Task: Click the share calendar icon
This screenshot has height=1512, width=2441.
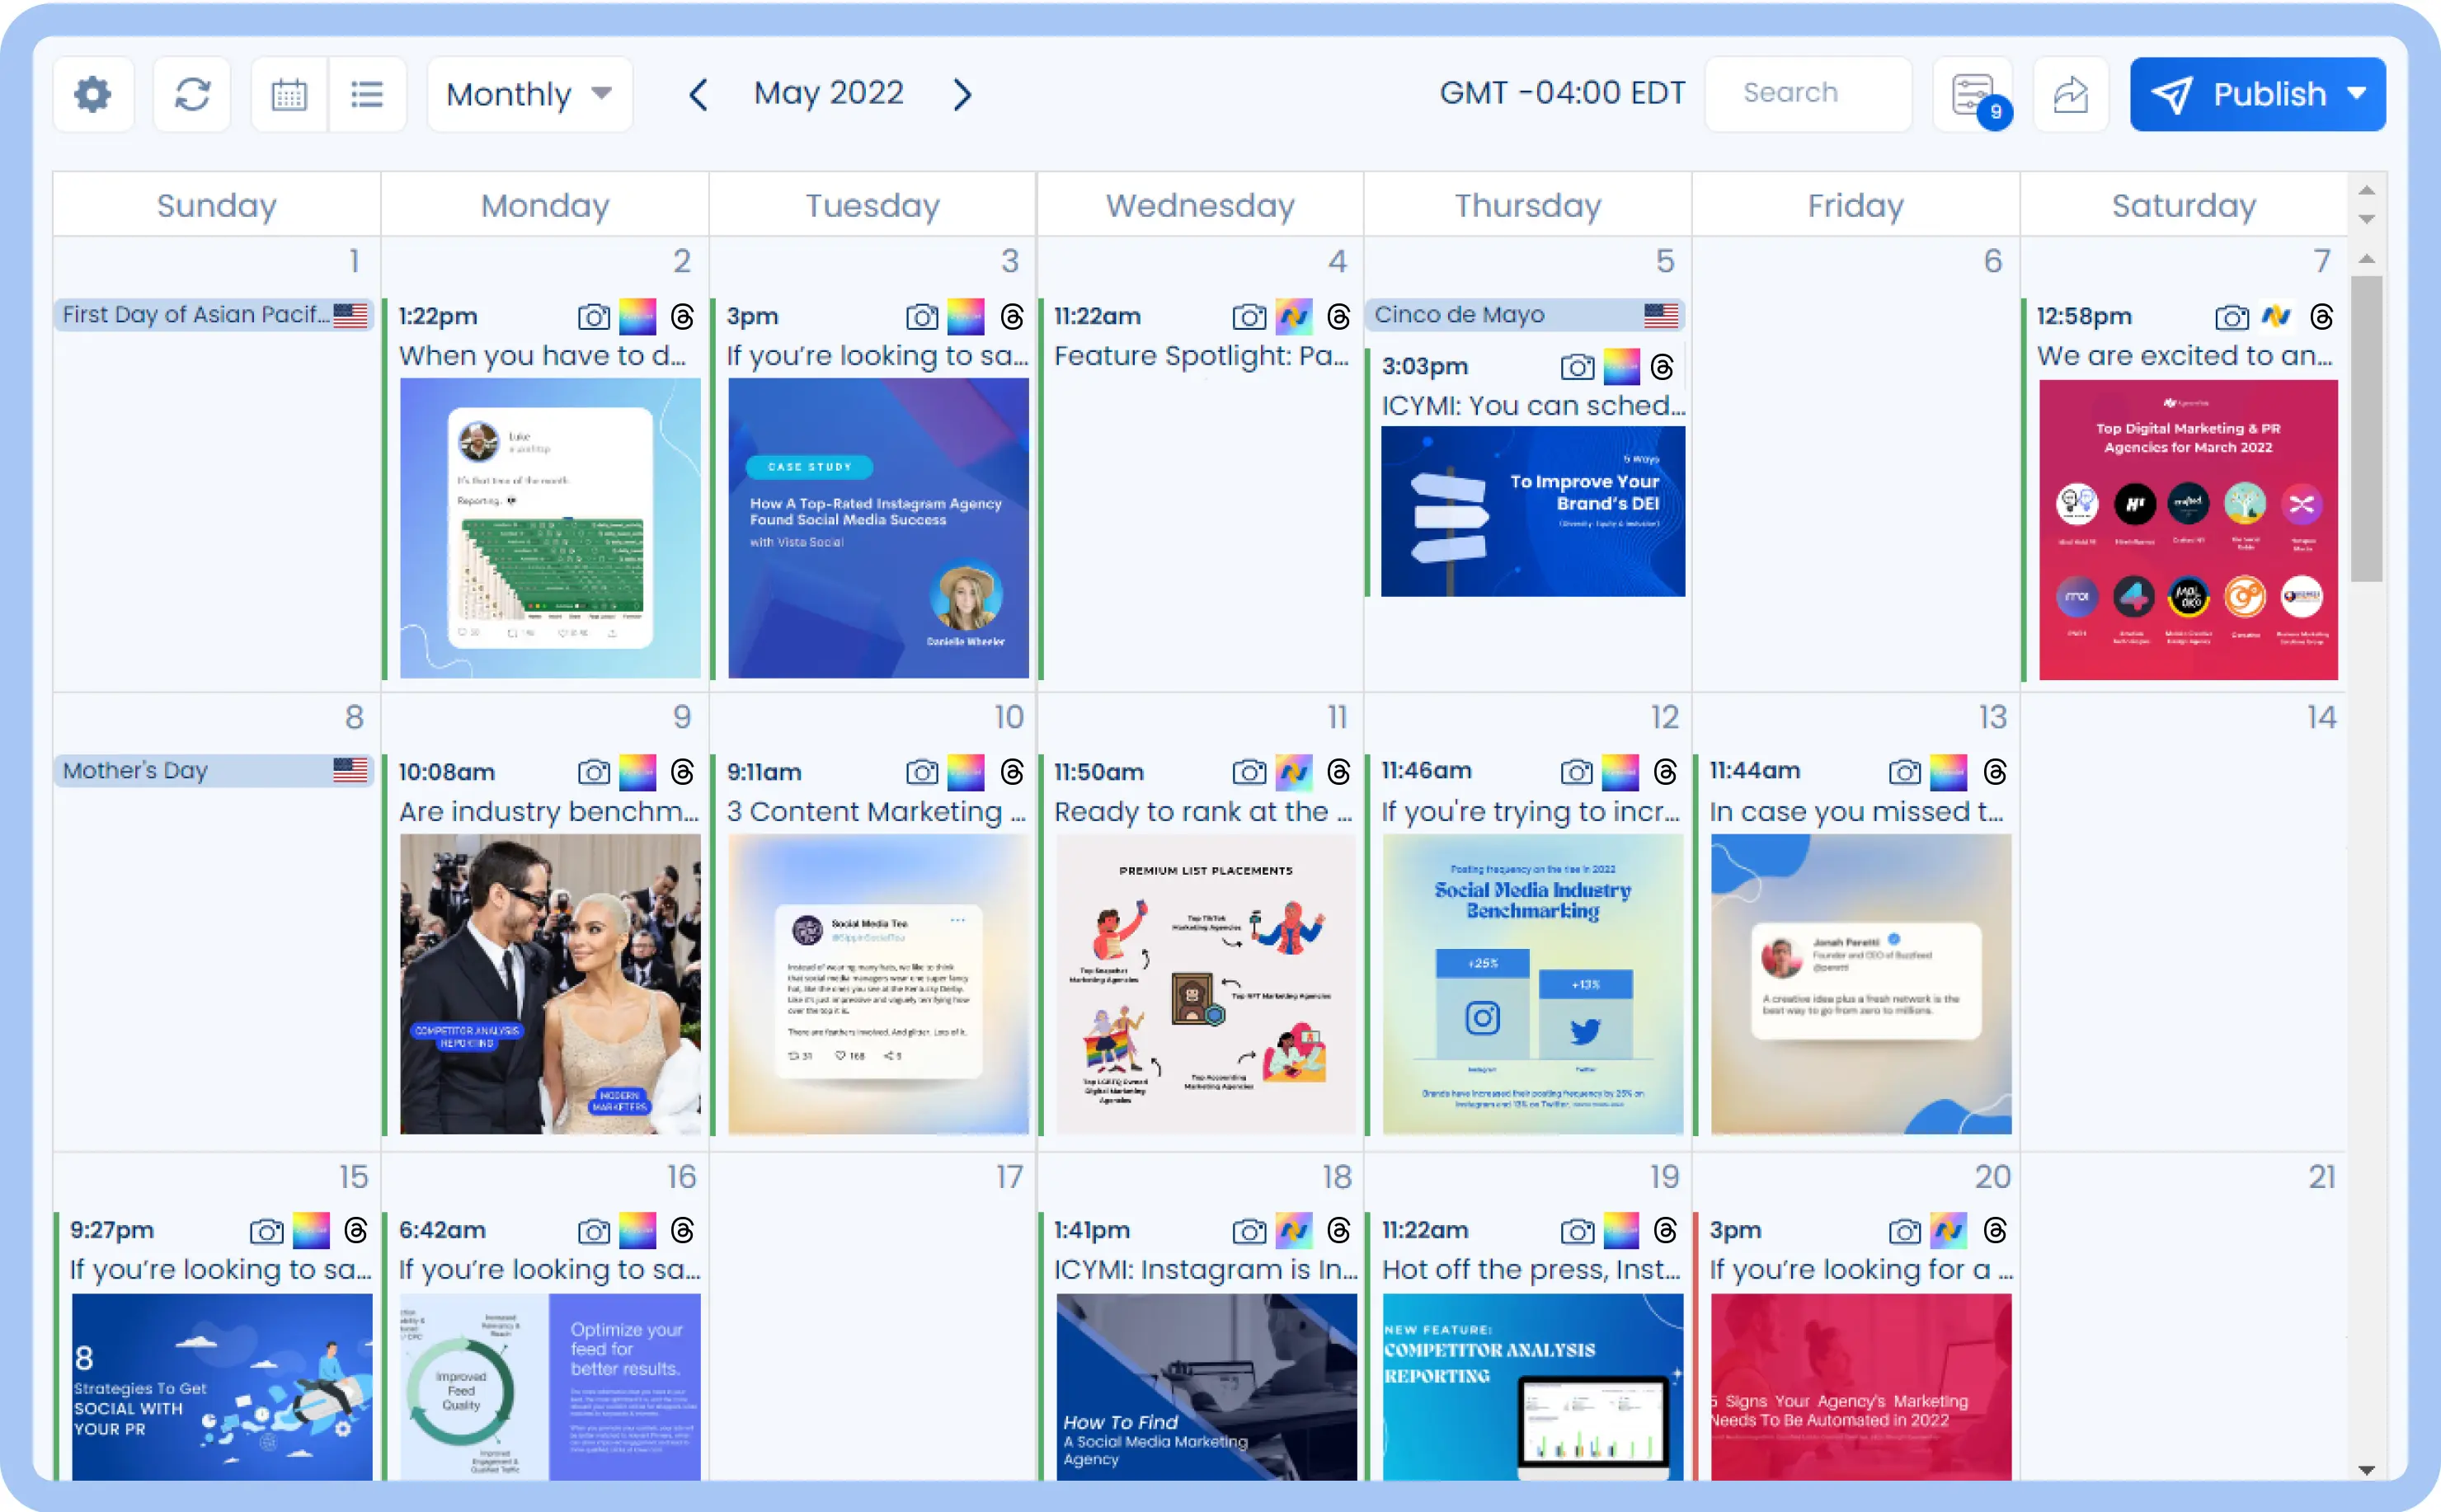Action: click(x=2071, y=94)
